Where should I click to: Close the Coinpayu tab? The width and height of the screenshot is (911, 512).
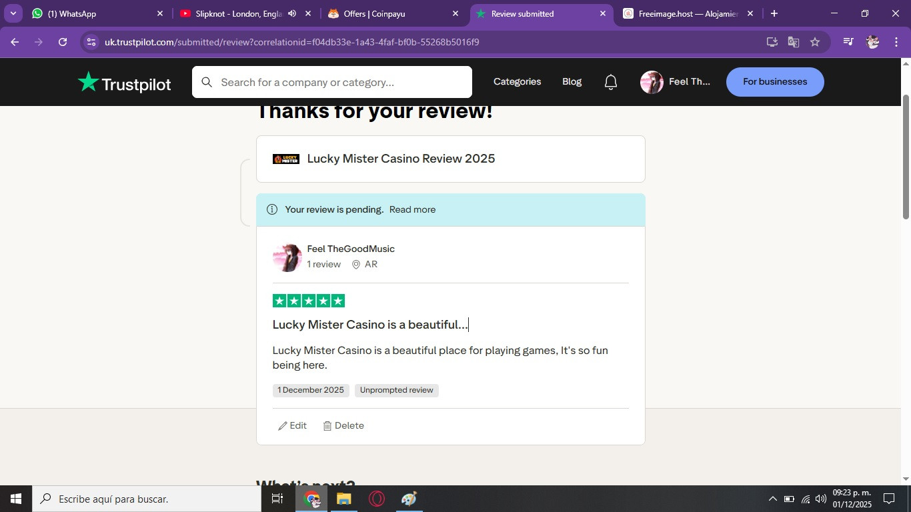pyautogui.click(x=455, y=13)
